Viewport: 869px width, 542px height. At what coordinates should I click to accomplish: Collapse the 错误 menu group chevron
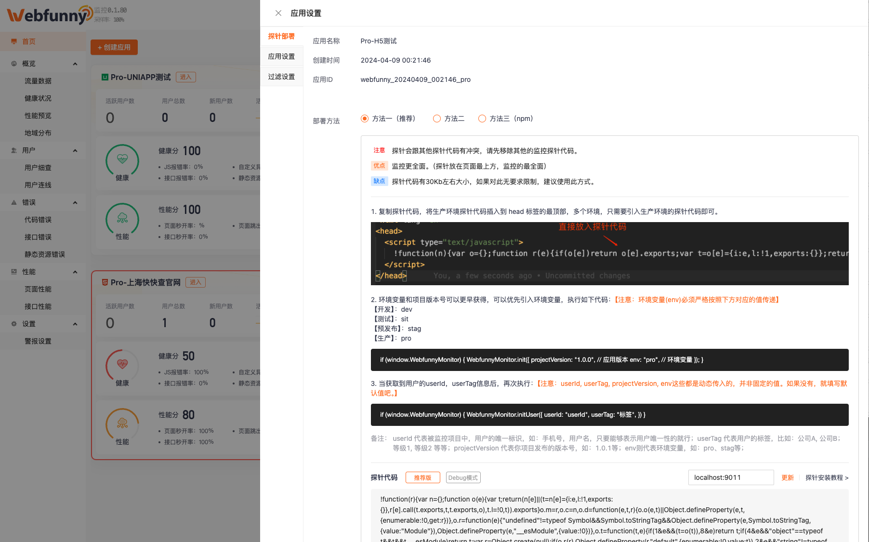tap(75, 202)
